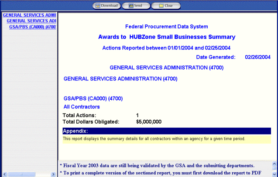Click the Close button in the toolbar
This screenshot has height=177, width=278.
165,6
